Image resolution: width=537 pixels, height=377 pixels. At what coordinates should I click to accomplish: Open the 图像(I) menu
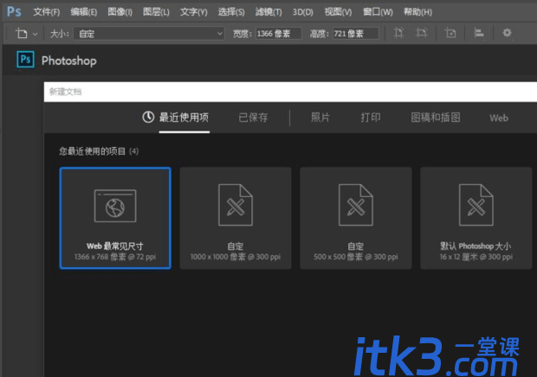click(x=120, y=12)
